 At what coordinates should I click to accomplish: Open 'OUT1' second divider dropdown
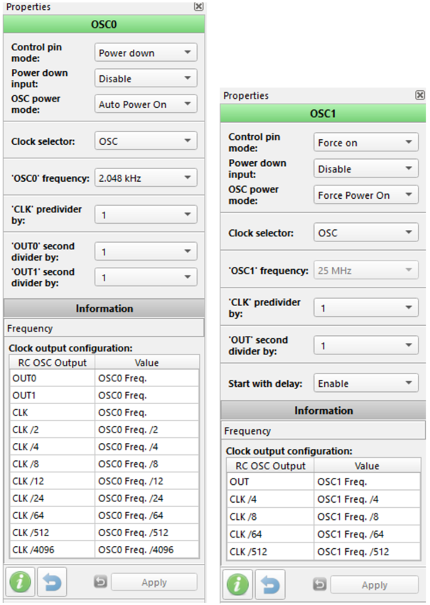146,277
